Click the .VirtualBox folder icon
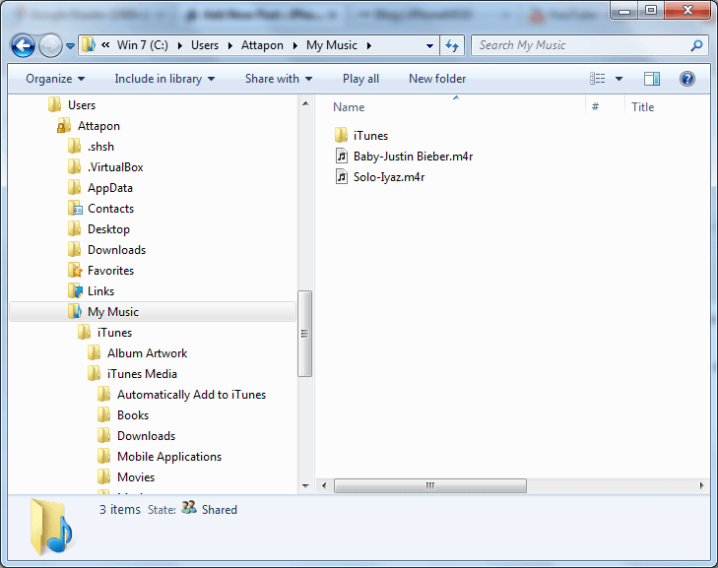The height and width of the screenshot is (568, 718). (74, 167)
